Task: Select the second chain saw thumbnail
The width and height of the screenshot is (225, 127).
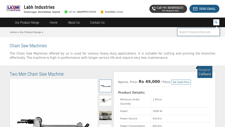Action: 105,100
